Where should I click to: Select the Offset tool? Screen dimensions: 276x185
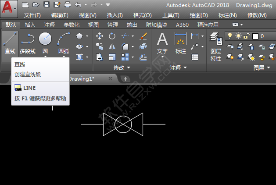pos(143,57)
